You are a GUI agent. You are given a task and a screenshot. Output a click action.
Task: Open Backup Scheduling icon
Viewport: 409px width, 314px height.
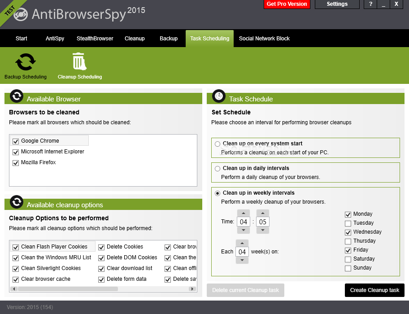pyautogui.click(x=25, y=62)
